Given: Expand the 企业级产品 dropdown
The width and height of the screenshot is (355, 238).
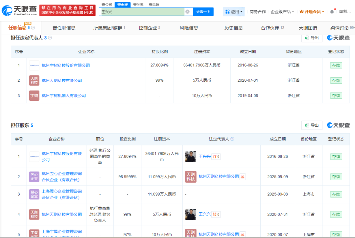Looking at the screenshot, I should coord(282,12).
